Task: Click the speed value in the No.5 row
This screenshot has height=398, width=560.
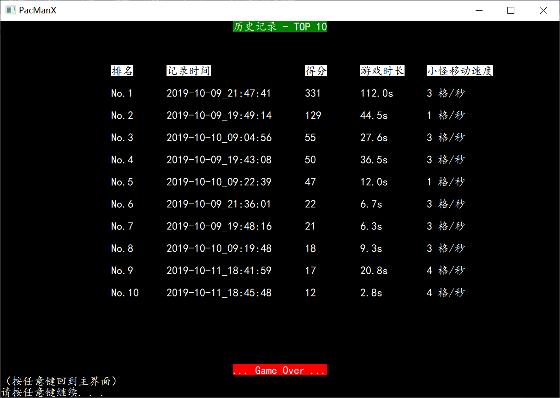Action: click(x=446, y=182)
